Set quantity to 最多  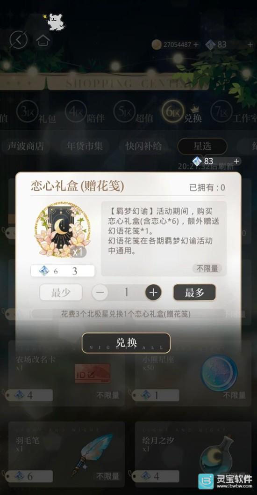point(194,292)
